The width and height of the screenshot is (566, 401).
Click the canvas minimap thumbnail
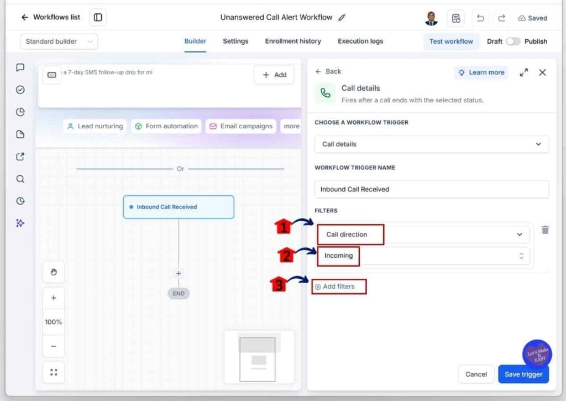coord(259,357)
